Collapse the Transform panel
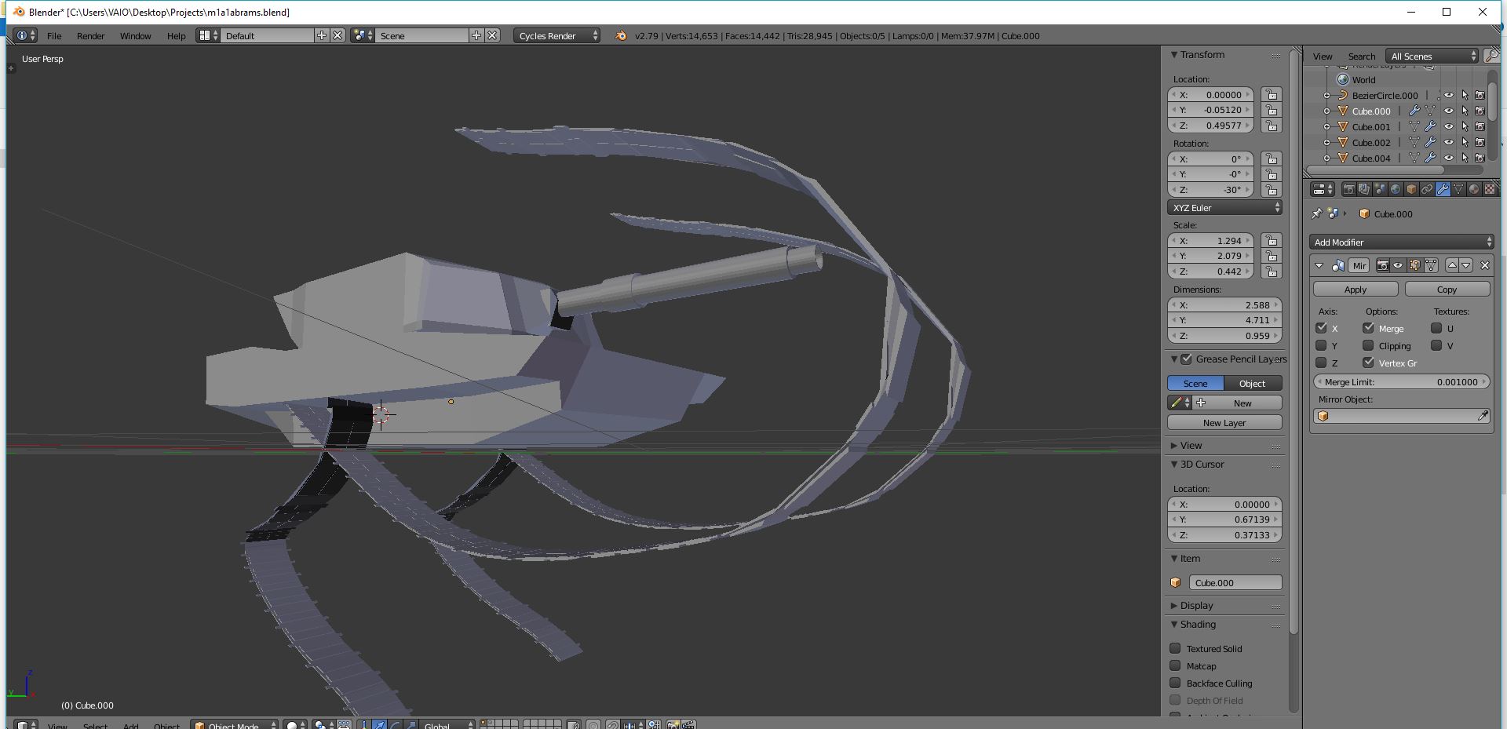This screenshot has height=729, width=1507. [x=1174, y=55]
